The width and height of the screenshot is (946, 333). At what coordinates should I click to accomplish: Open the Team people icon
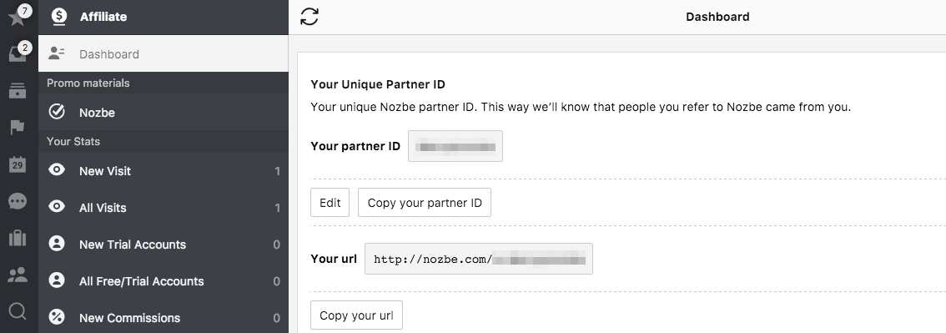coord(18,275)
